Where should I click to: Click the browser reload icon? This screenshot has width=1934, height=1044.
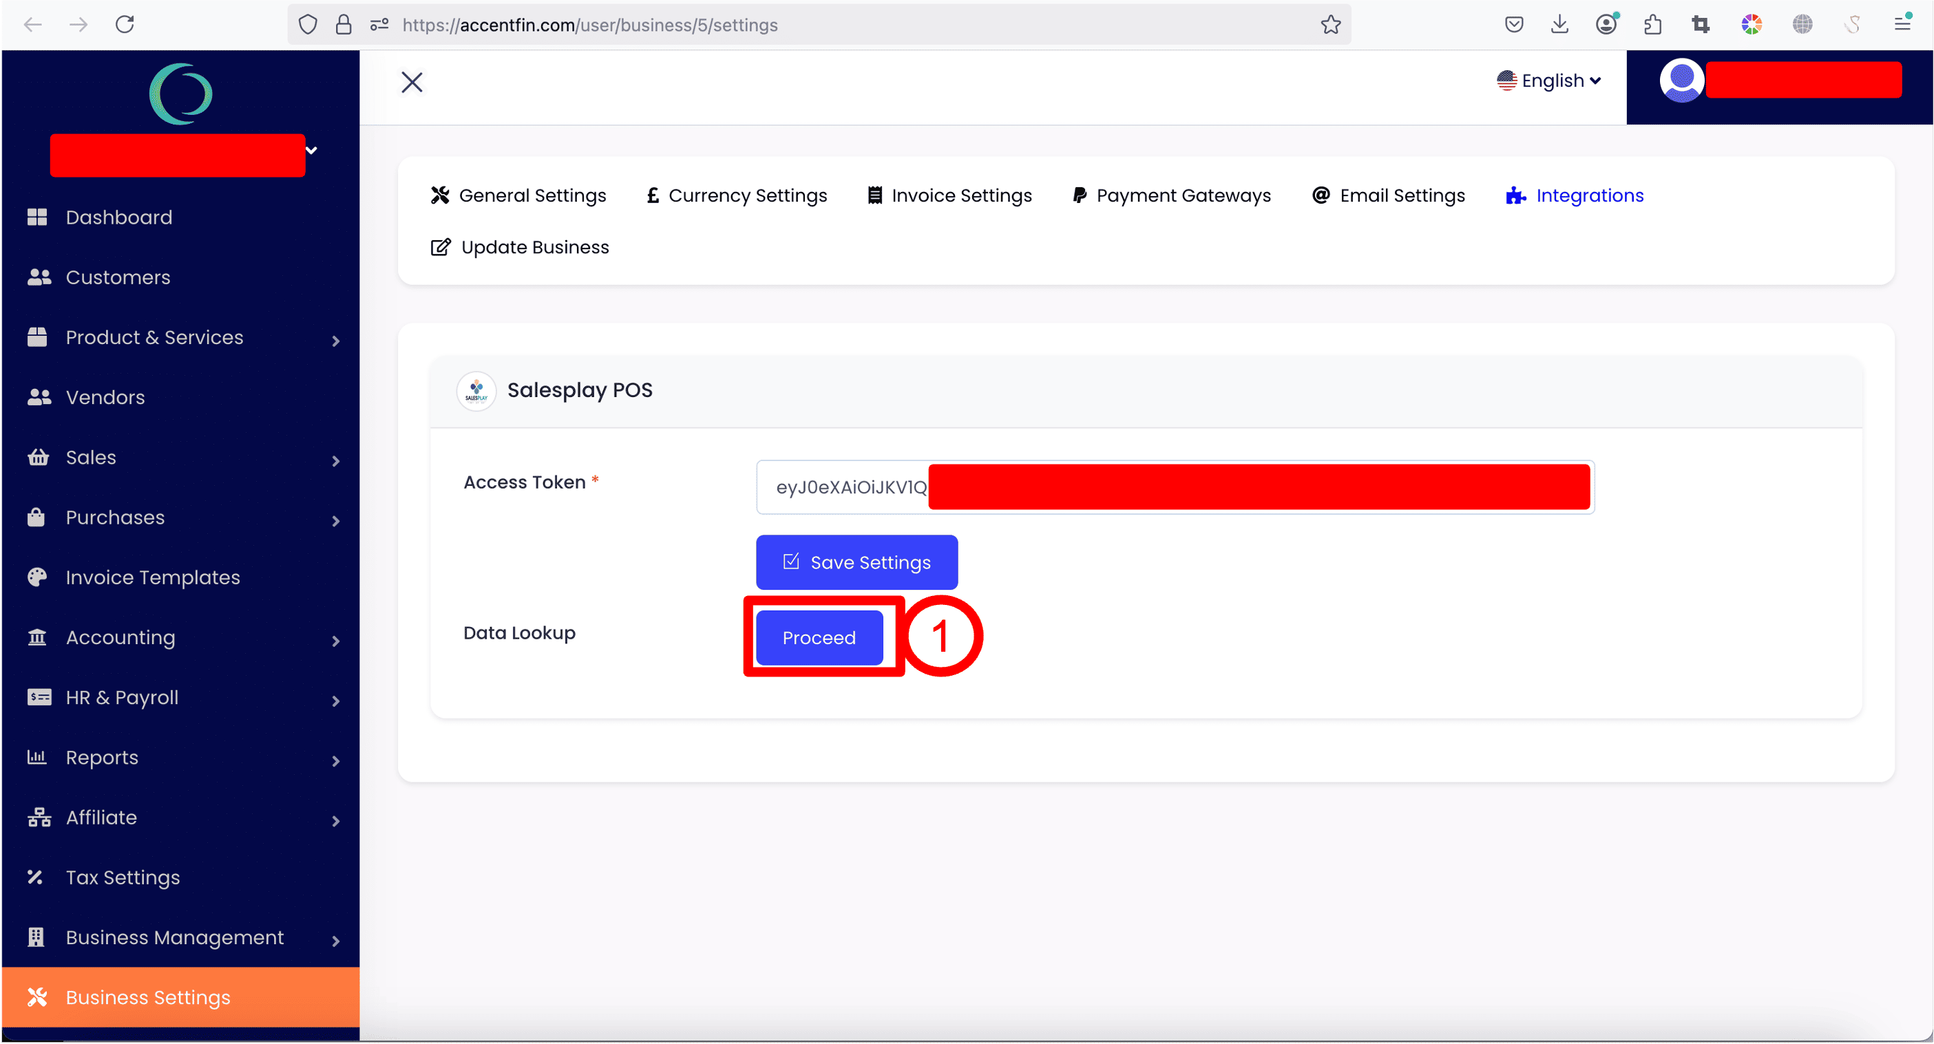pos(125,25)
